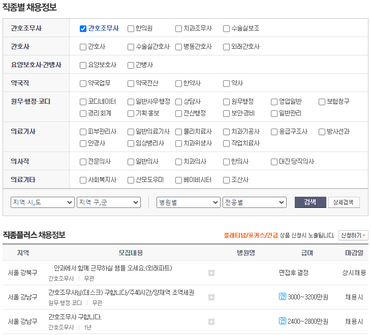Click 서울 강북구 region cell
The height and width of the screenshot is (335, 371).
coord(23,273)
